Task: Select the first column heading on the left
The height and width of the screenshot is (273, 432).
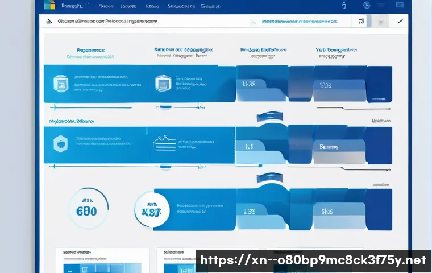Action: (86, 50)
